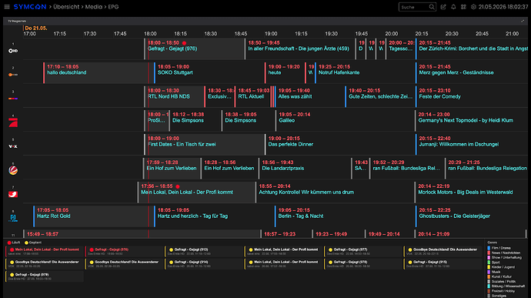The width and height of the screenshot is (531, 298).
Task: Click the 20:15 time marker in timeline
Action: pos(422,34)
